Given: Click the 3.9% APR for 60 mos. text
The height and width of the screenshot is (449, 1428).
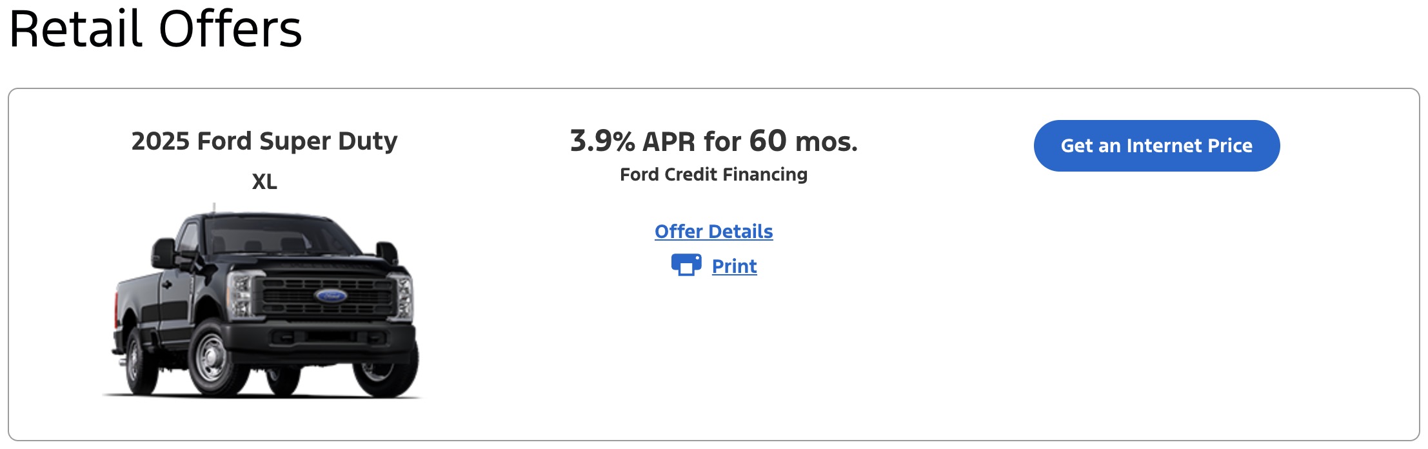Looking at the screenshot, I should tap(713, 141).
